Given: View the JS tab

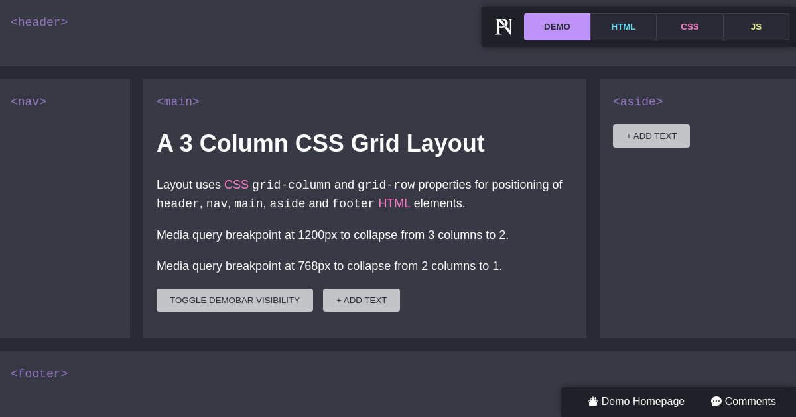Looking at the screenshot, I should 756,26.
